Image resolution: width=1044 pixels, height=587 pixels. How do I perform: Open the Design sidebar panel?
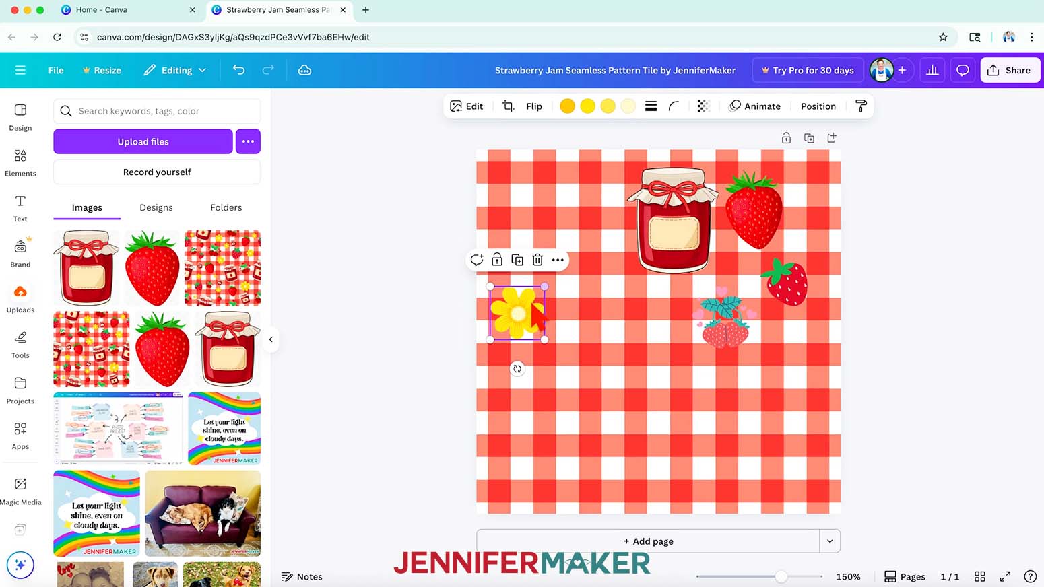tap(20, 117)
